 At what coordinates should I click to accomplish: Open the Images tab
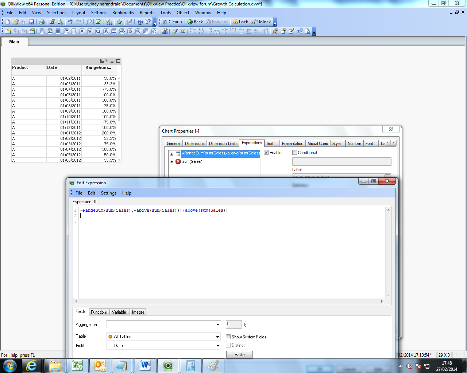click(138, 312)
